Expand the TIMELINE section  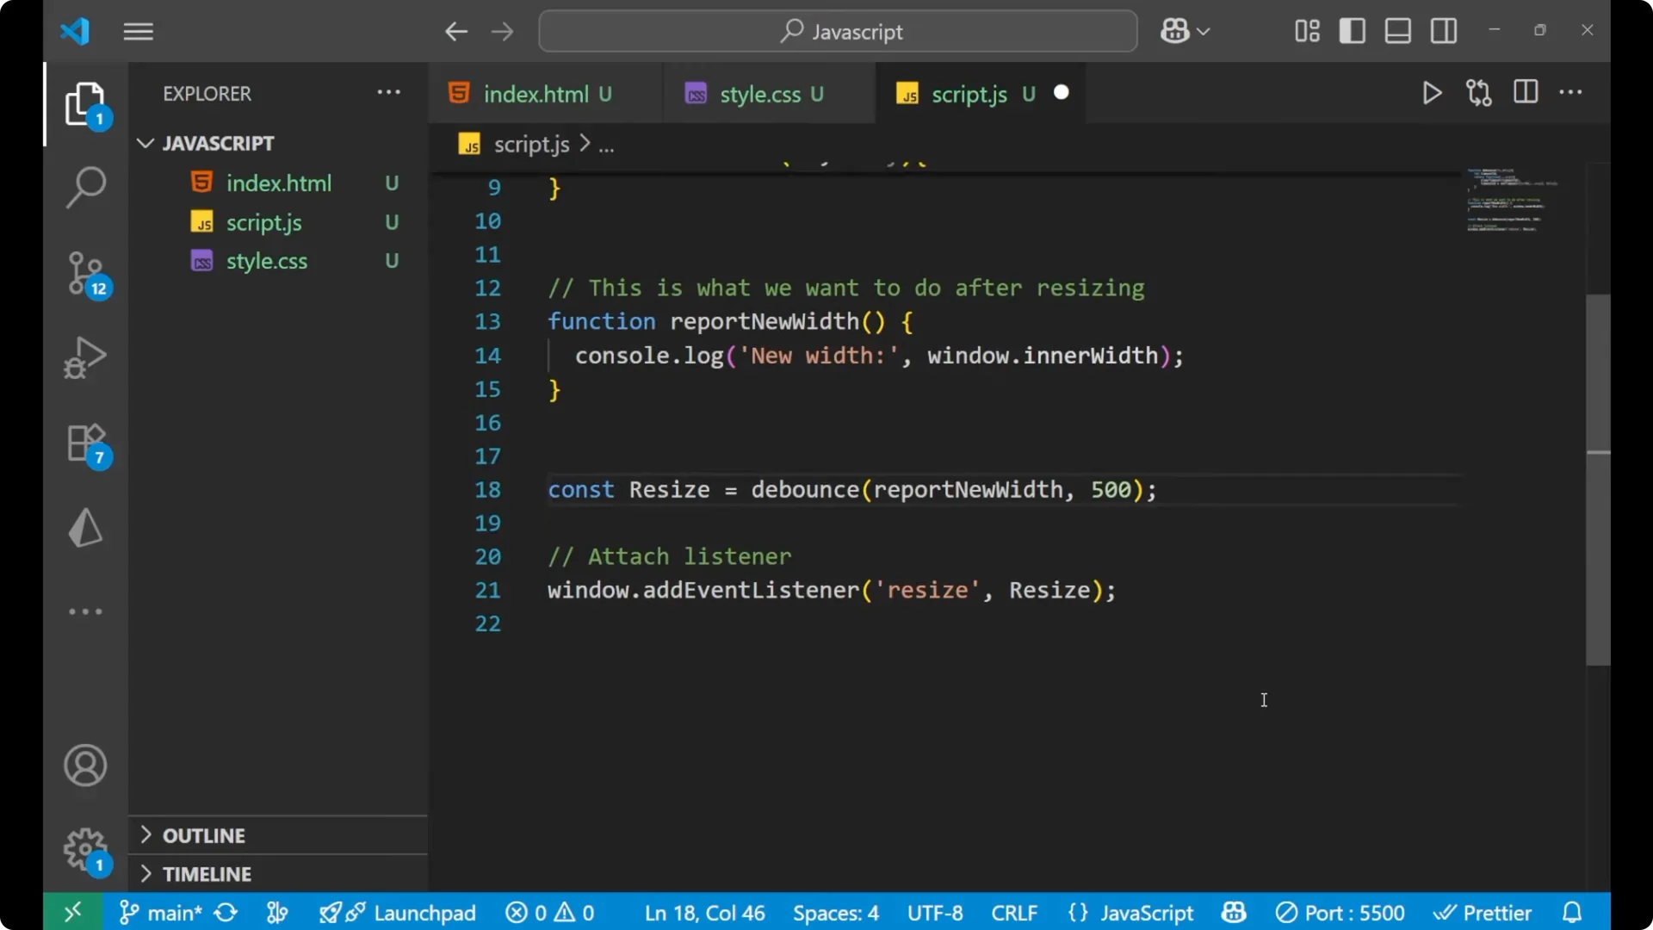point(207,873)
